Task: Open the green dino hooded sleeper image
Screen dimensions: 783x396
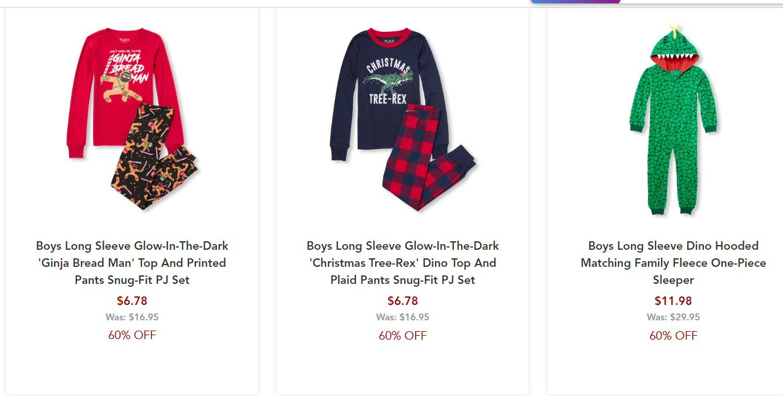Action: [x=673, y=119]
